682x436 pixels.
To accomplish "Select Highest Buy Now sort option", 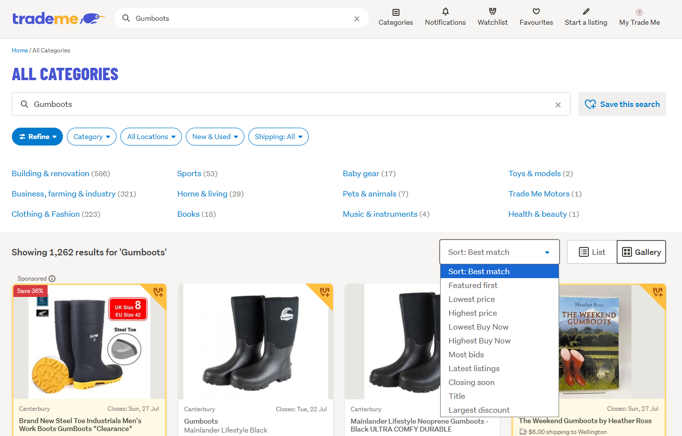I will pyautogui.click(x=500, y=340).
